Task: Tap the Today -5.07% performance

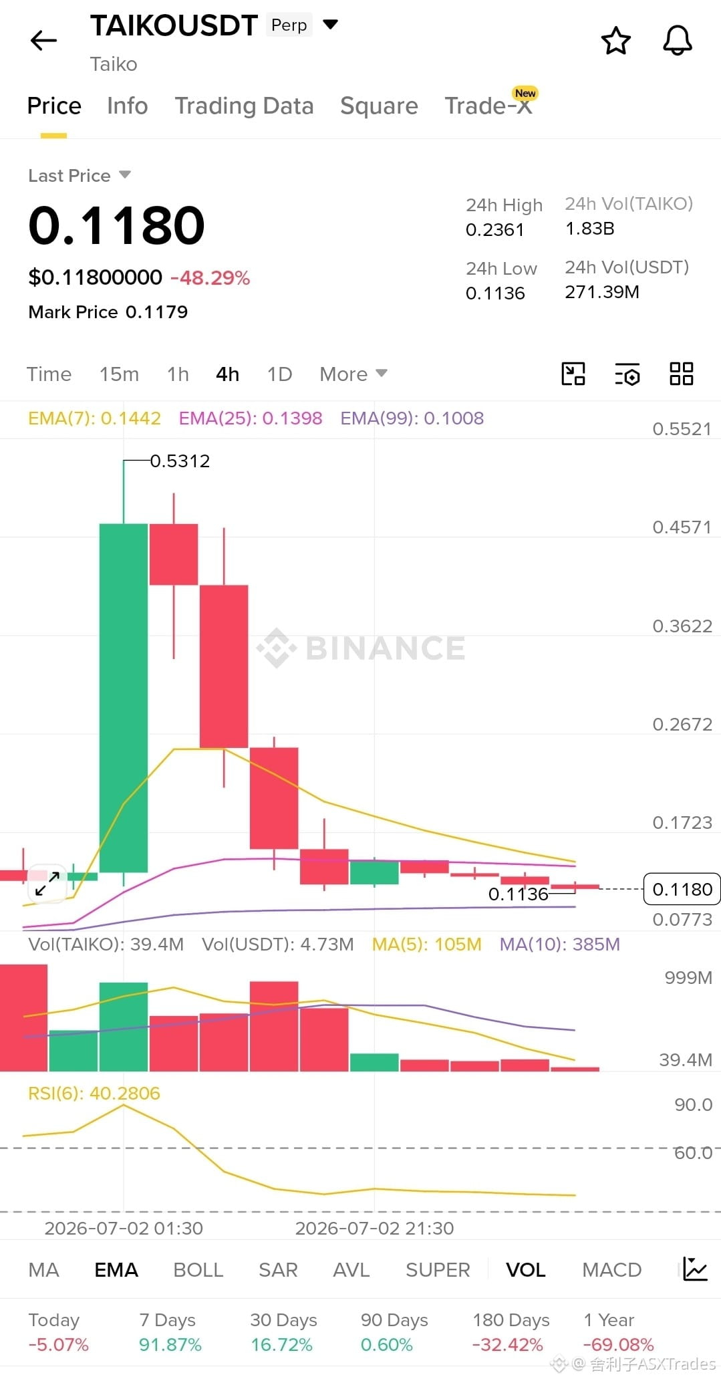Action: (x=58, y=1332)
